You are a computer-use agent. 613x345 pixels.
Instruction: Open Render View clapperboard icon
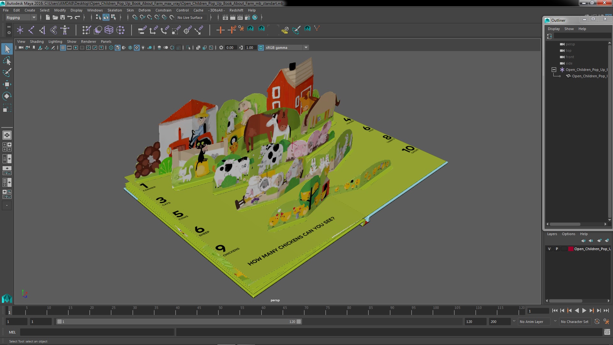pyautogui.click(x=225, y=18)
